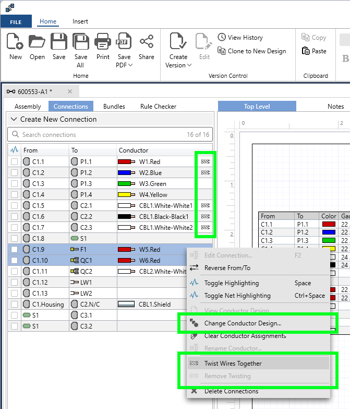Image resolution: width=350 pixels, height=409 pixels.
Task: Choose Change Conductor Design from context menu
Action: pyautogui.click(x=258, y=323)
